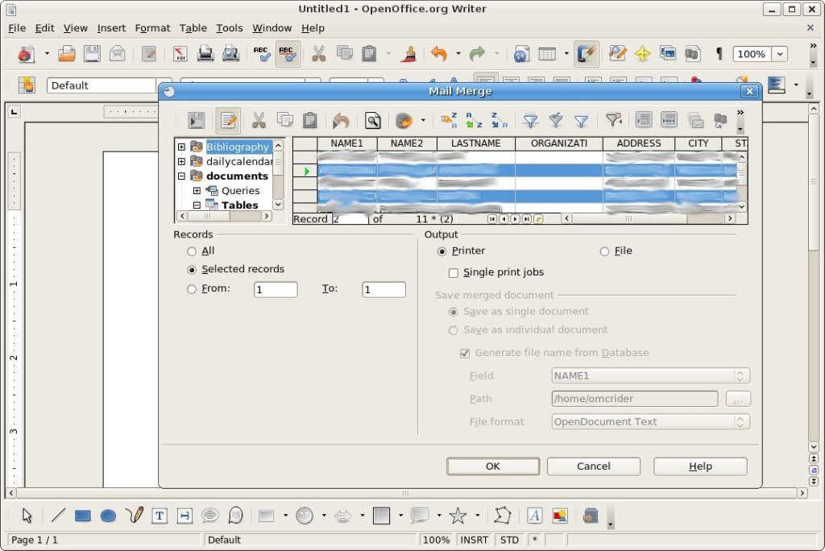The image size is (825, 551).
Task: Open Fontwork Gallery icon
Action: point(535,516)
